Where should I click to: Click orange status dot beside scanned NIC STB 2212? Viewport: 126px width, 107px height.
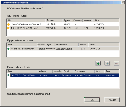point(9,28)
